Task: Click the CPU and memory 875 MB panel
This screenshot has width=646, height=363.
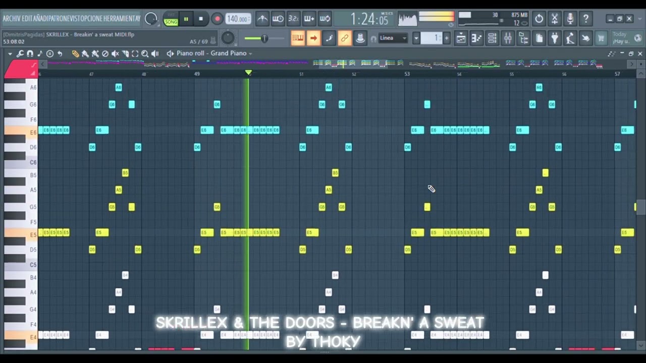Action: point(493,19)
